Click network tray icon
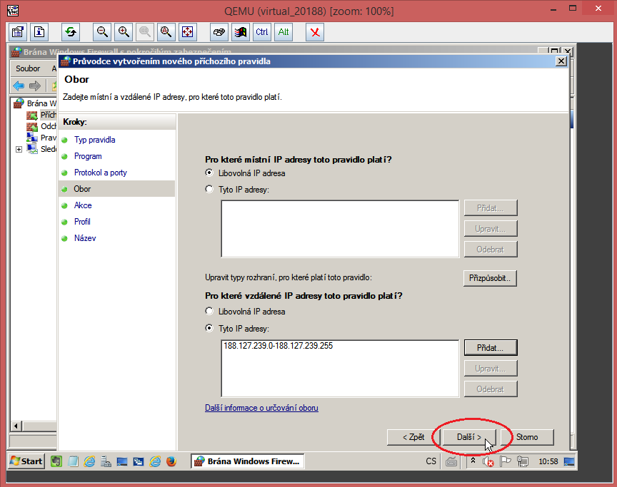The width and height of the screenshot is (617, 487). (x=523, y=461)
